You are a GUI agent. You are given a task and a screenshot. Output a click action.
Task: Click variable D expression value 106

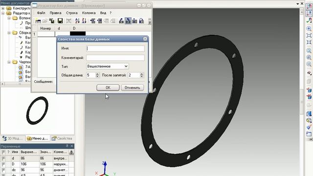(x=29, y=164)
